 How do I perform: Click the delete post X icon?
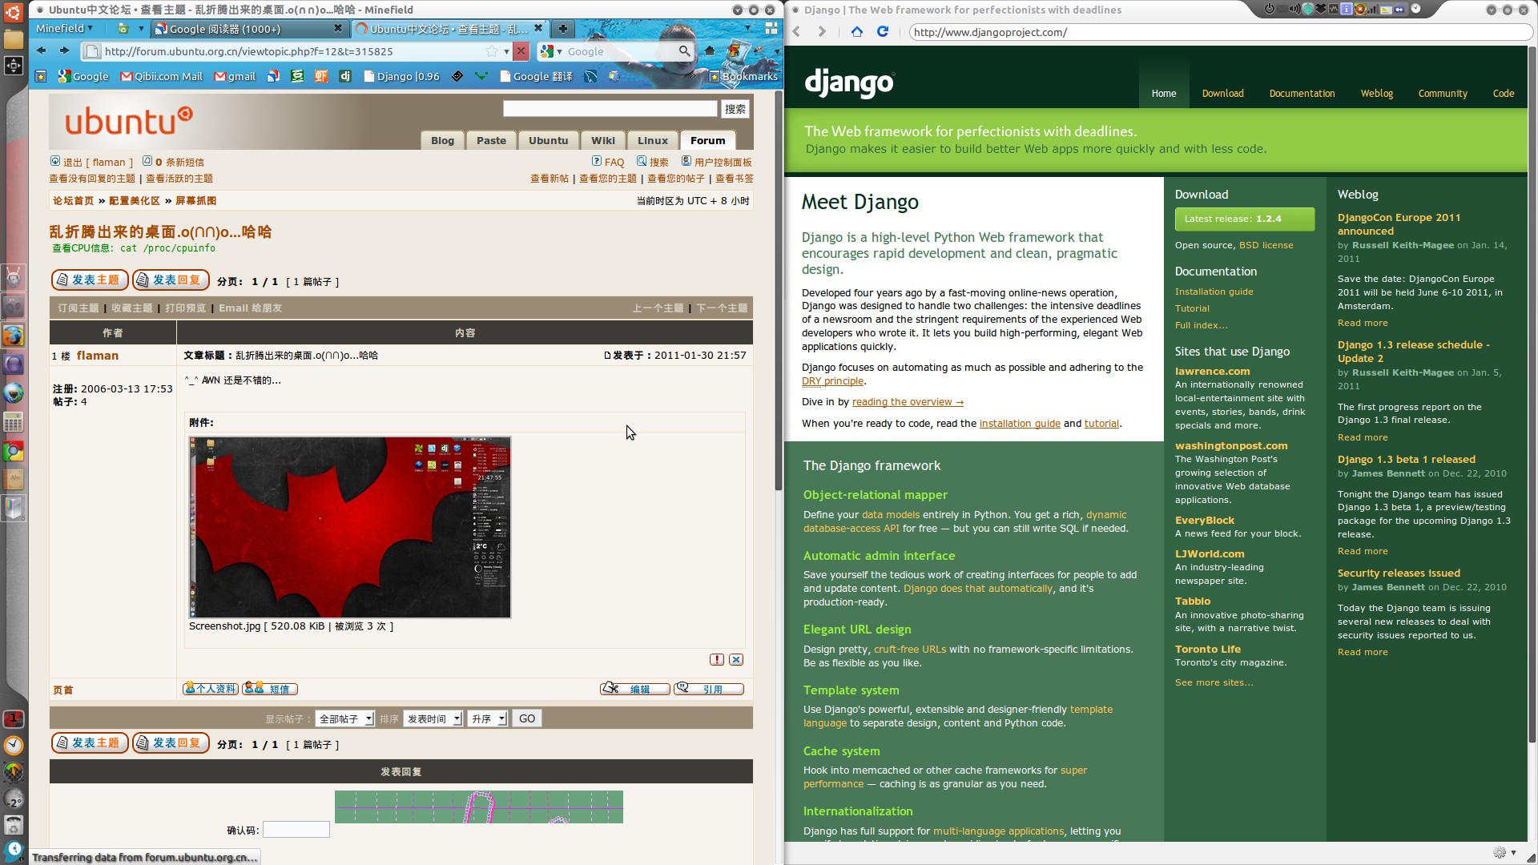coord(736,660)
